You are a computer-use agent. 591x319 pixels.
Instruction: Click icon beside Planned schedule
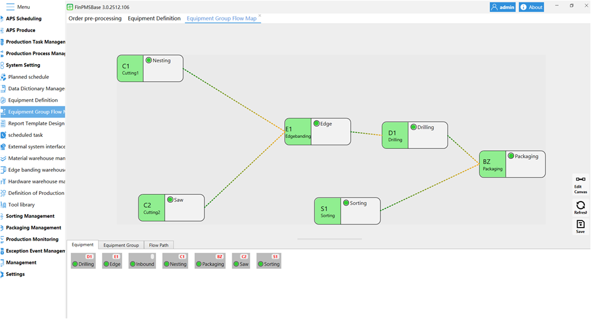tap(3, 77)
